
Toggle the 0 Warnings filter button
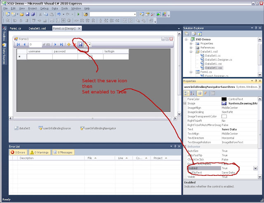(40, 152)
